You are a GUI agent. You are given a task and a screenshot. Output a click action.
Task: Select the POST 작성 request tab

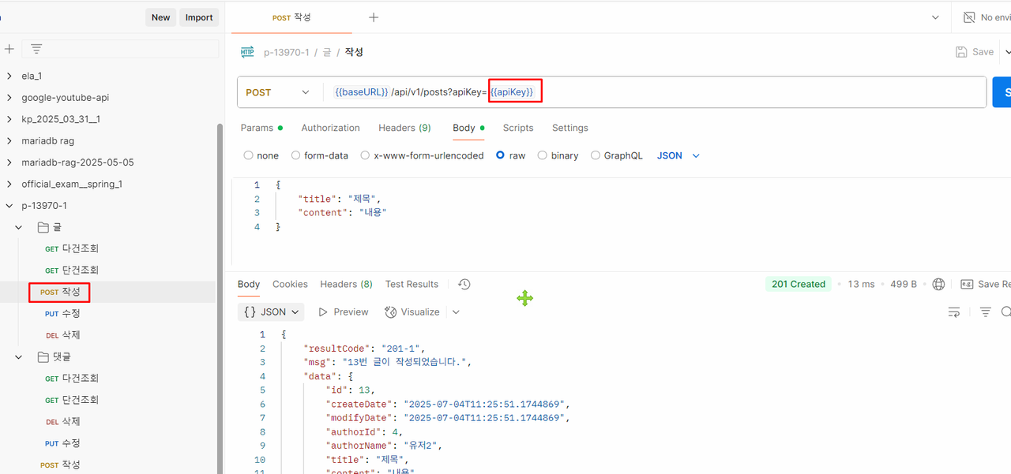pyautogui.click(x=291, y=17)
